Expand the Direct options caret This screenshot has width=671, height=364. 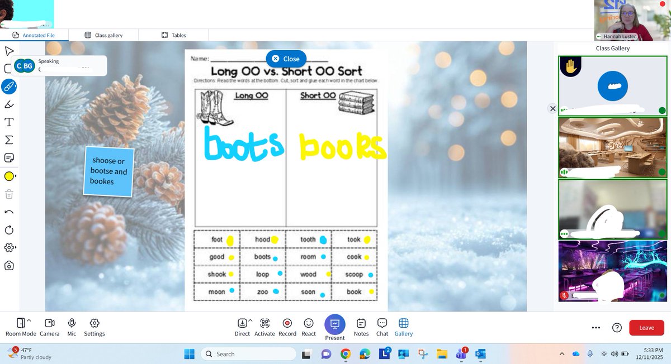tap(250, 320)
